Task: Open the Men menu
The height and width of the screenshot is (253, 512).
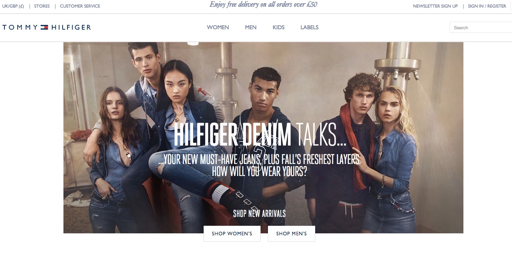Action: [251, 27]
